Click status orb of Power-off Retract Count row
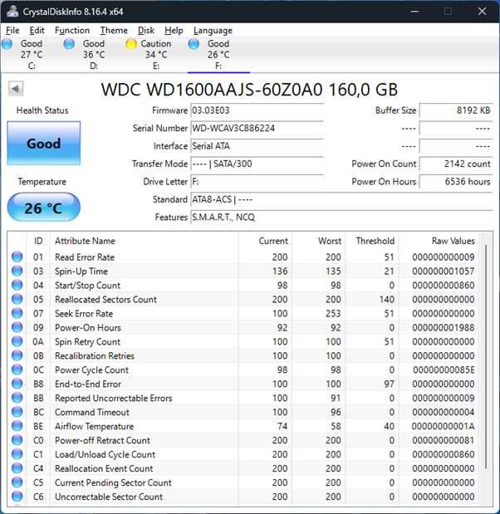This screenshot has height=514, width=500. point(17,440)
